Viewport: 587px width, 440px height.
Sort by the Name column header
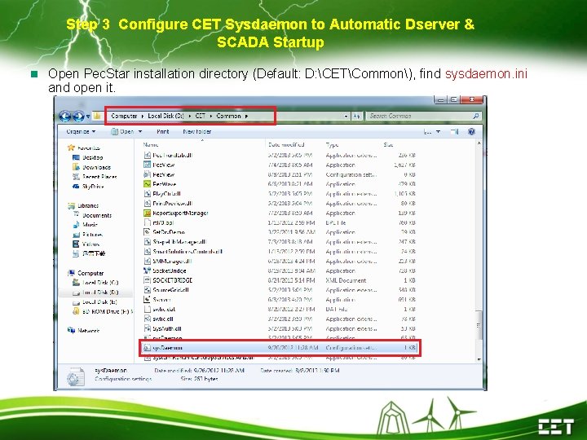151,144
